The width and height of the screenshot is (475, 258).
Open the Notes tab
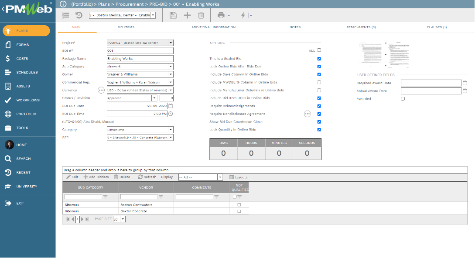(x=295, y=27)
